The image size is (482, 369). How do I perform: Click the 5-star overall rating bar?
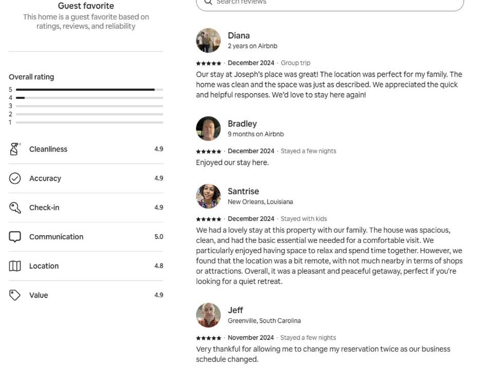pos(89,90)
